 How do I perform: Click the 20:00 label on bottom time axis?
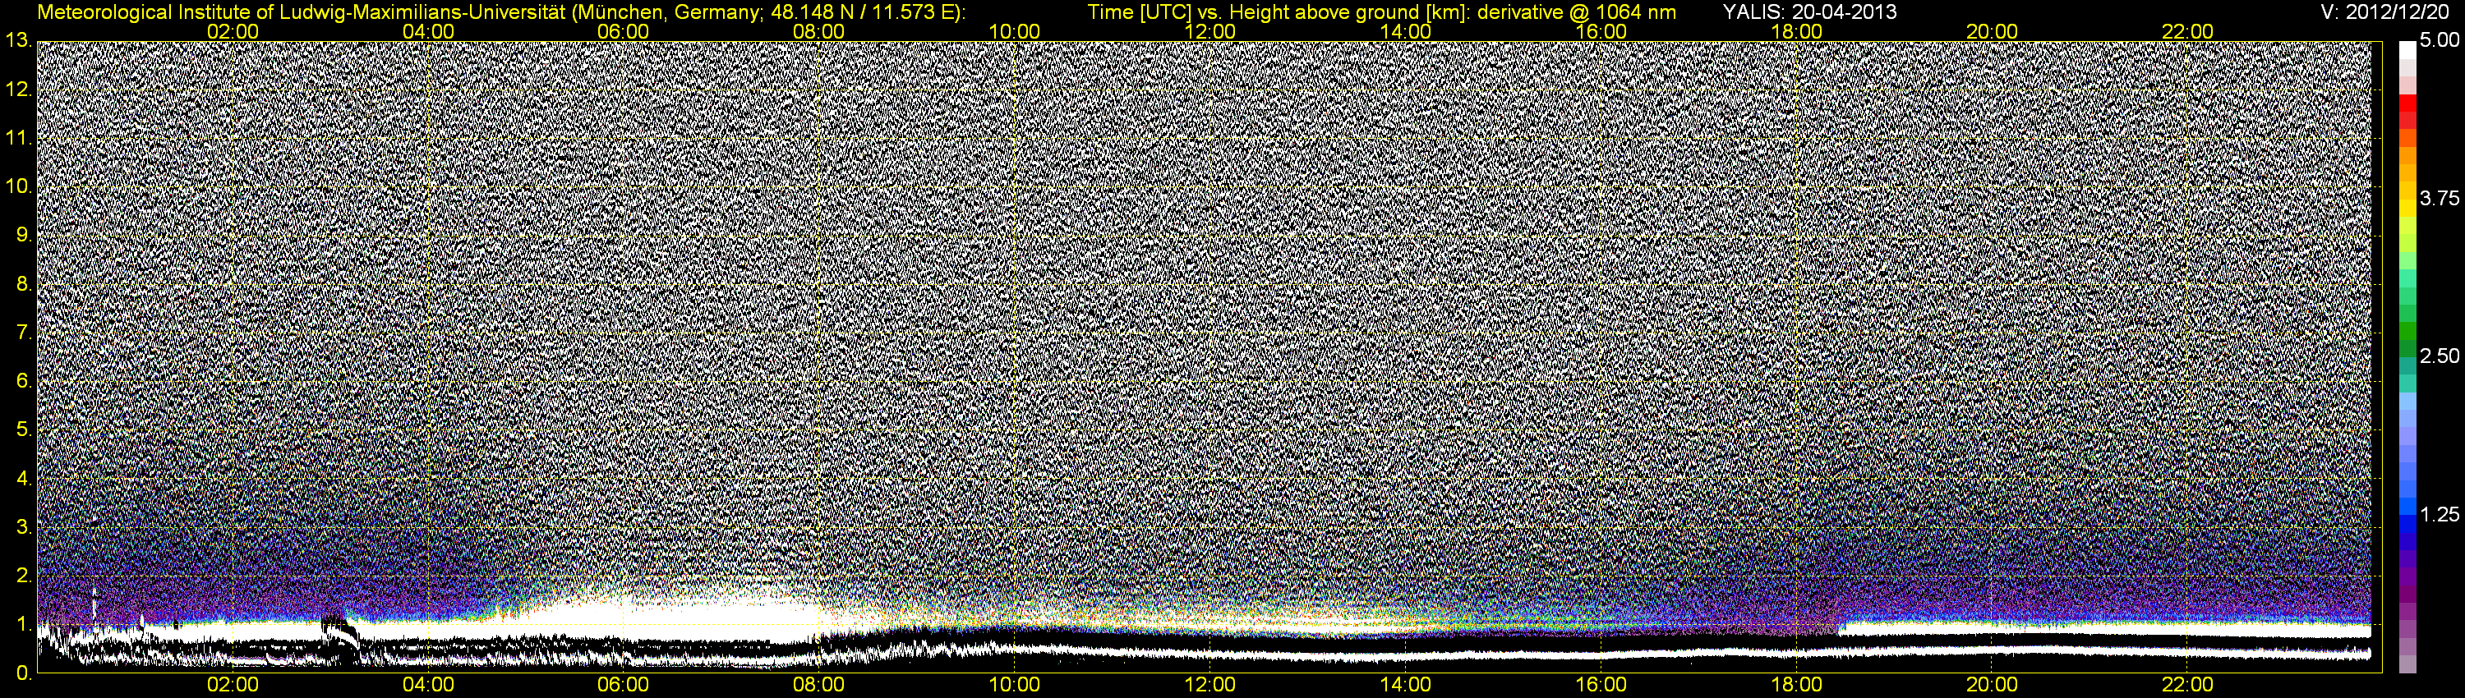(1993, 686)
